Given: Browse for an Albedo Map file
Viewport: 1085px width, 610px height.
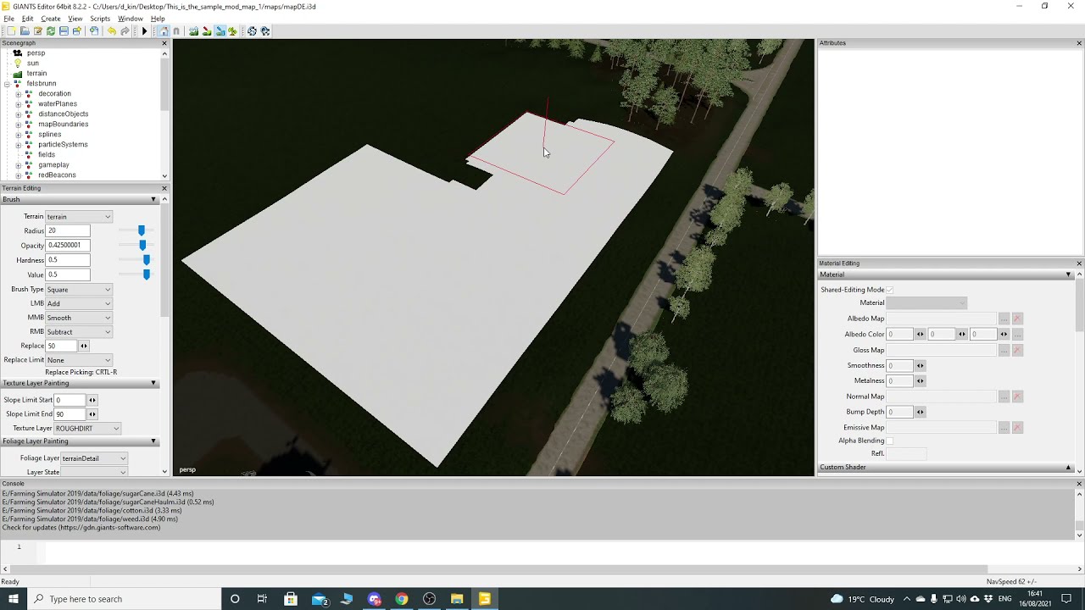Looking at the screenshot, I should click(1004, 319).
